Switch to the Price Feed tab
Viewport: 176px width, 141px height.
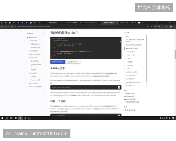coord(73,23)
